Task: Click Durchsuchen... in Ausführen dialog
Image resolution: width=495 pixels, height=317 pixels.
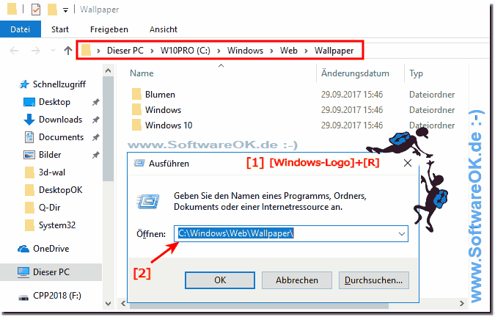Action: [x=374, y=280]
